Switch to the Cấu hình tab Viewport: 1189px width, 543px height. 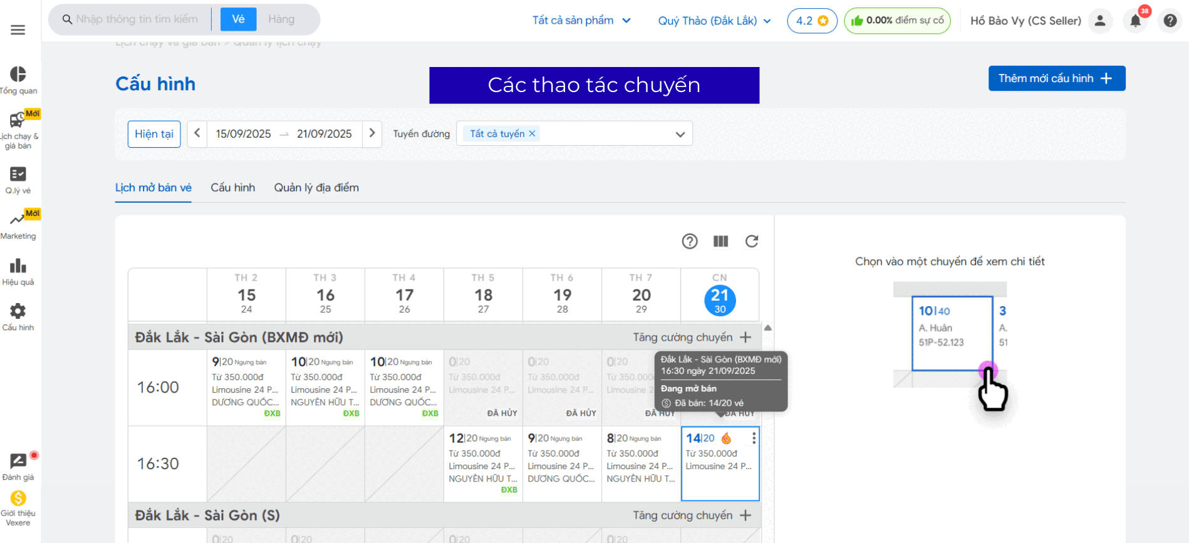232,187
